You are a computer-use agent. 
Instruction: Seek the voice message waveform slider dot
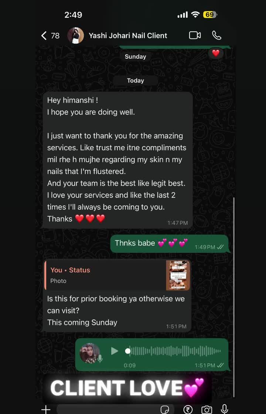pos(128,351)
